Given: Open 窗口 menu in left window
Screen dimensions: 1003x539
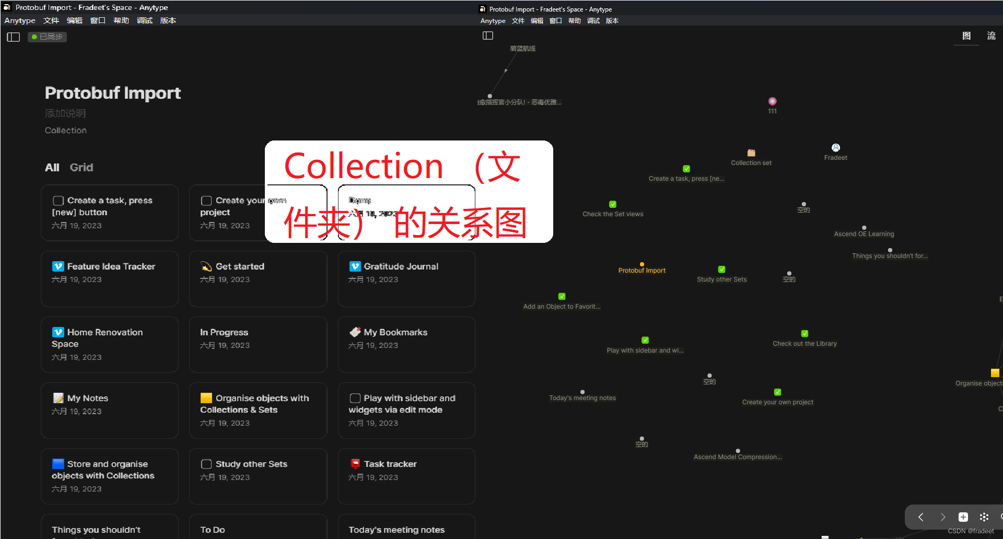Looking at the screenshot, I should (98, 20).
